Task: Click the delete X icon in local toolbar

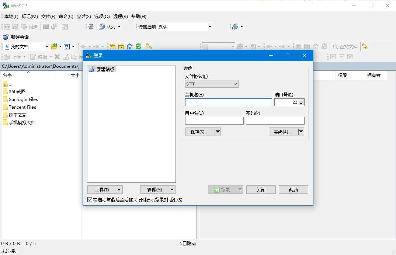Action: click(x=57, y=57)
